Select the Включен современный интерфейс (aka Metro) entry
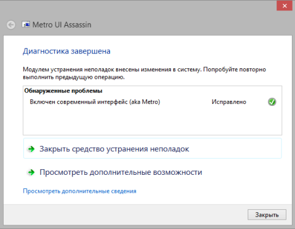The height and width of the screenshot is (229, 295). click(x=95, y=102)
